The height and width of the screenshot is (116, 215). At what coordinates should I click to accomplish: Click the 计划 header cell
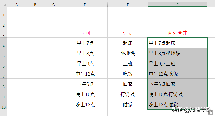(x=128, y=33)
